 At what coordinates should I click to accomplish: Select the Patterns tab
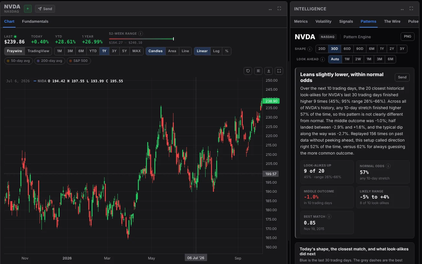368,21
